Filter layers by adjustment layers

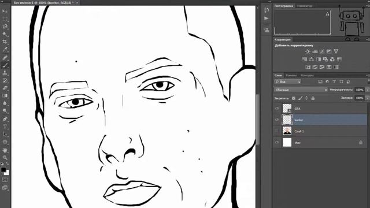point(327,81)
